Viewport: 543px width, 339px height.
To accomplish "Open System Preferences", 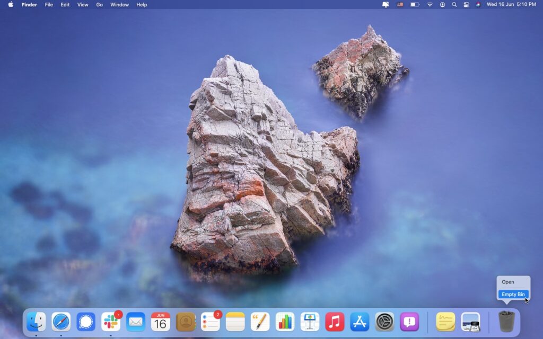I will click(x=384, y=320).
